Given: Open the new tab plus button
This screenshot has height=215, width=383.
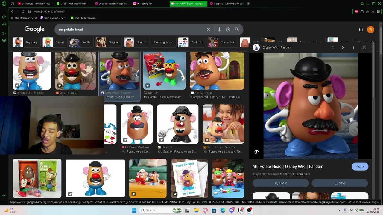Looking at the screenshot, I should click(x=248, y=4).
